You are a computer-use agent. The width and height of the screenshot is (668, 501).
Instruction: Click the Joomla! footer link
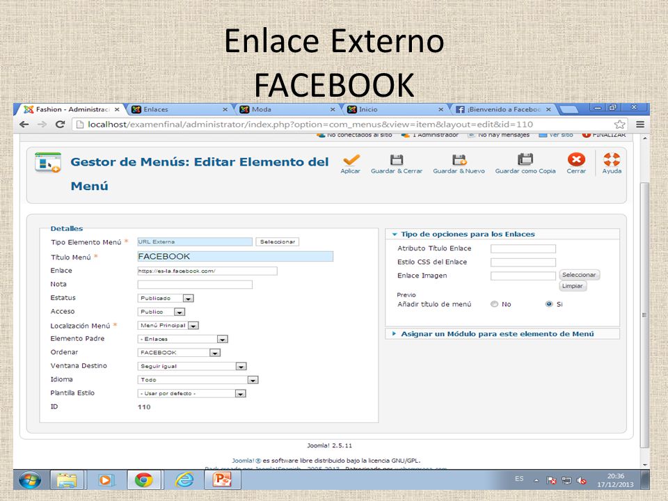(x=246, y=461)
